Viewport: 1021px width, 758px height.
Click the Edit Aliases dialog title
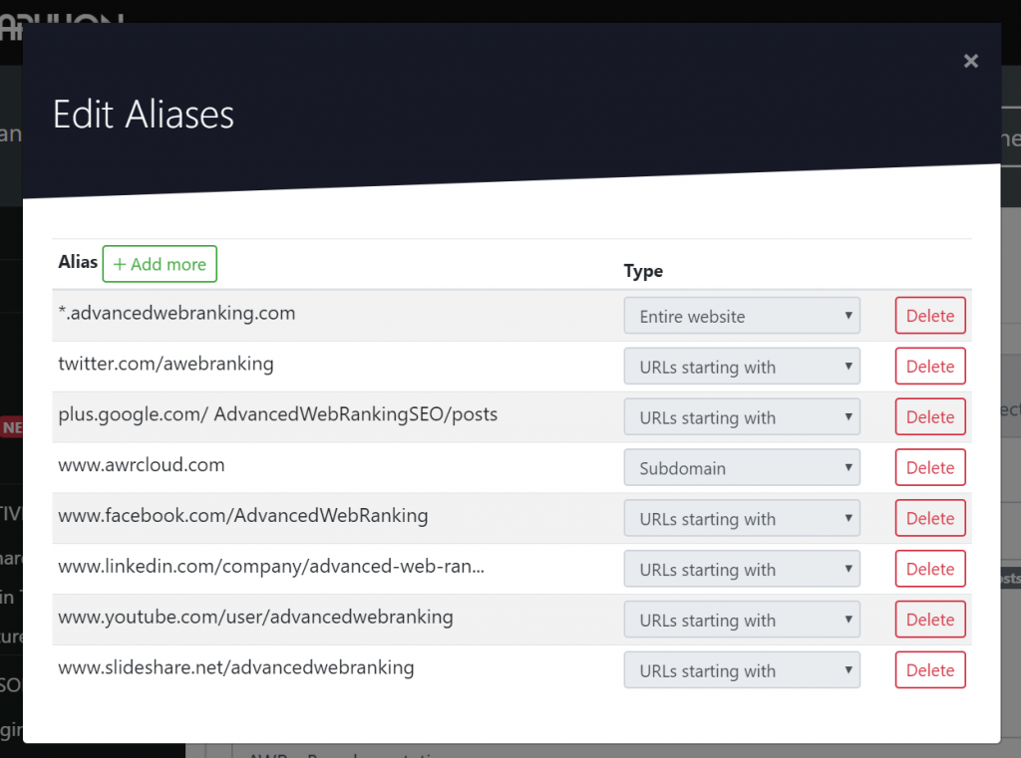144,115
